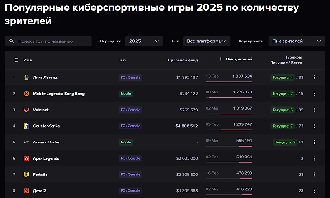
Task: Open three-dot menu for Apex Legends row
Action: point(314,158)
